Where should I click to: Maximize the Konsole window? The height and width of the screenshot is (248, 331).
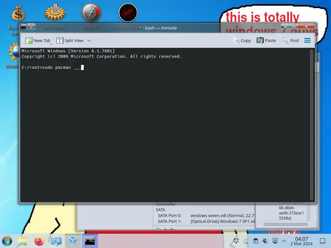[294, 26]
